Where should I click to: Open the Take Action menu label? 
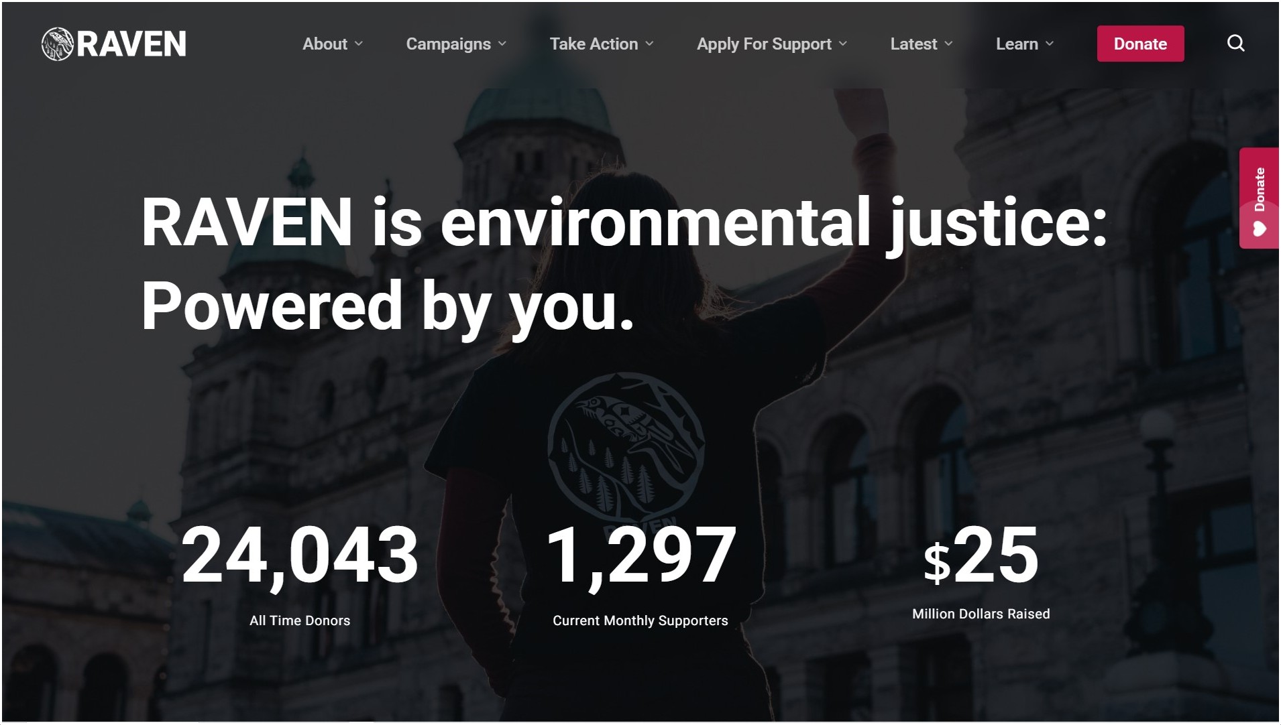tap(594, 44)
